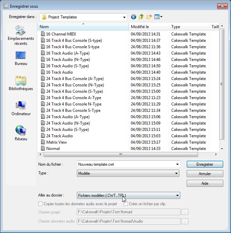Browse button for Chemin projet

(x=185, y=212)
